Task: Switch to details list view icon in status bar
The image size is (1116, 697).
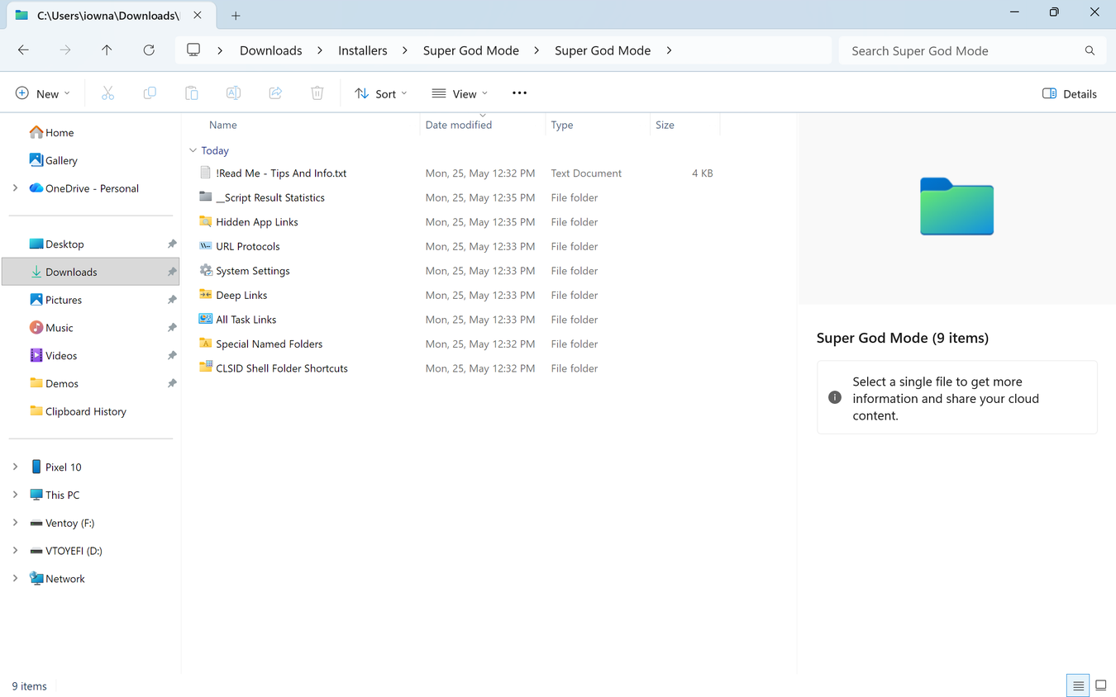Action: [1078, 685]
